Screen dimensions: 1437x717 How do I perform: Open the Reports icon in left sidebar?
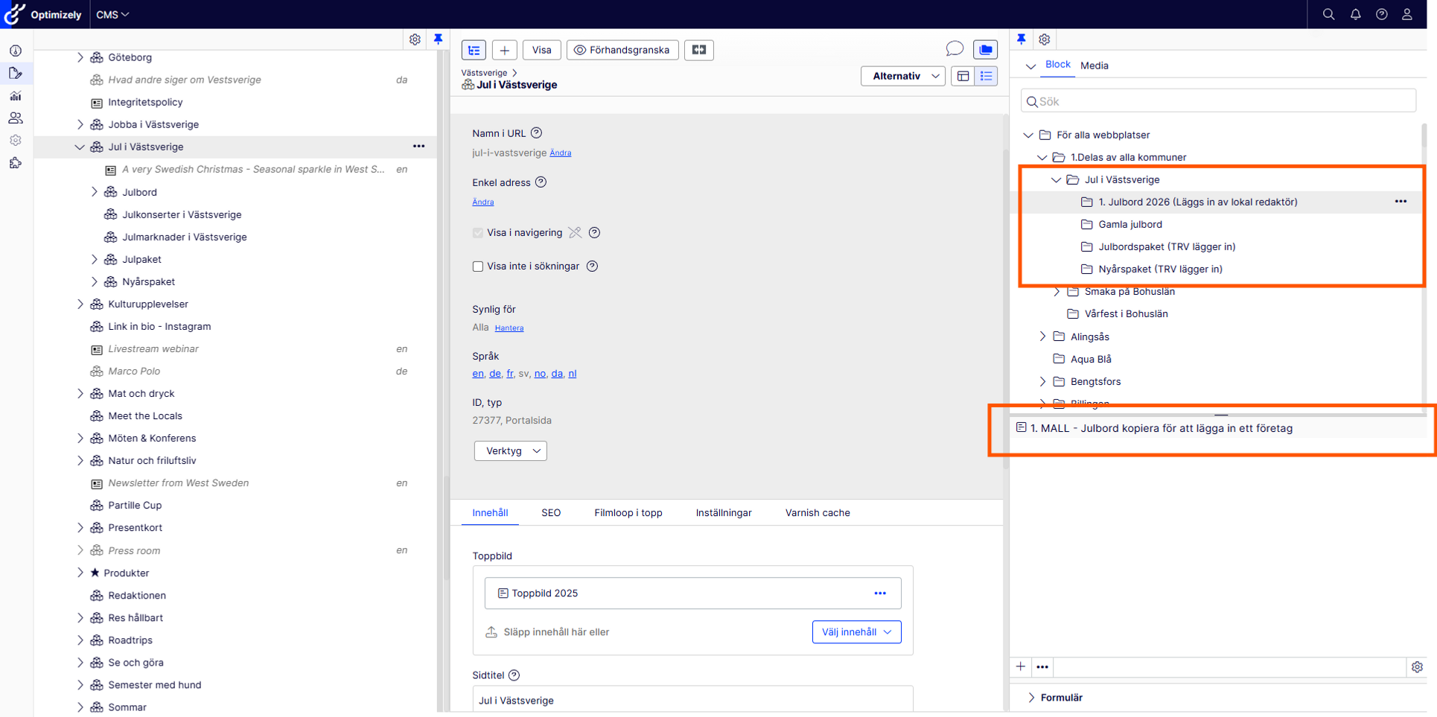tap(16, 95)
